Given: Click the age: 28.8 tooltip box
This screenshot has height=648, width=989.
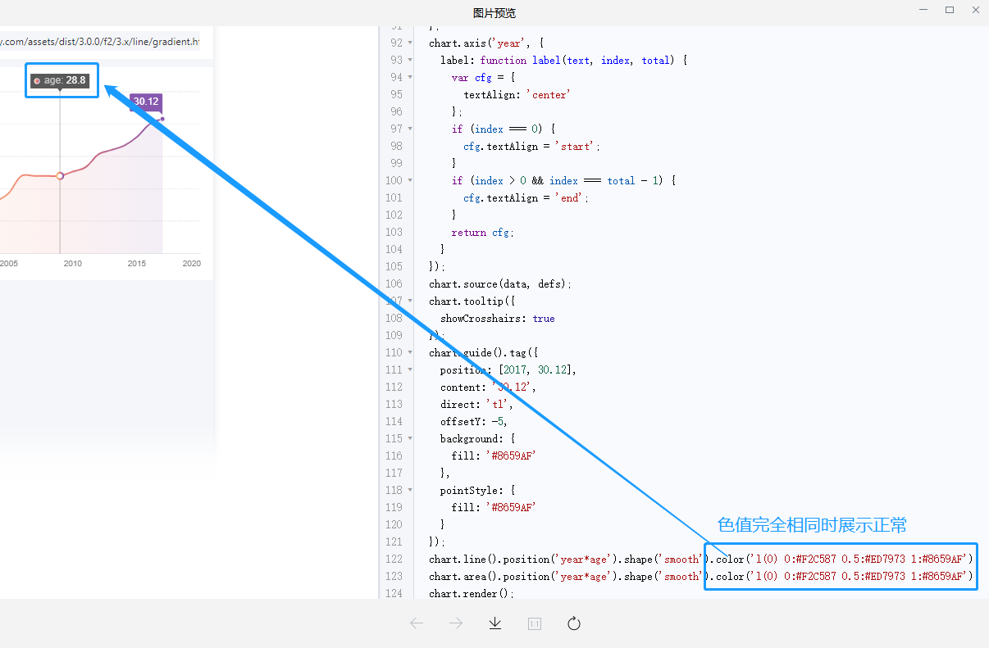Looking at the screenshot, I should pos(62,79).
